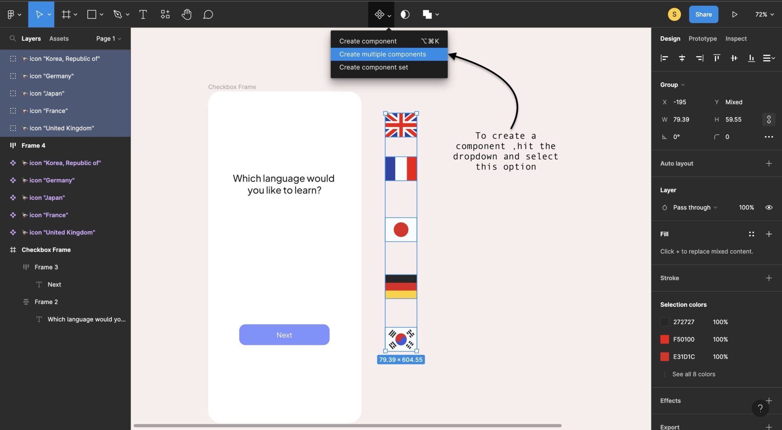Viewport: 782px width, 430px height.
Task: Toggle the Use as mask icon
Action: click(404, 14)
